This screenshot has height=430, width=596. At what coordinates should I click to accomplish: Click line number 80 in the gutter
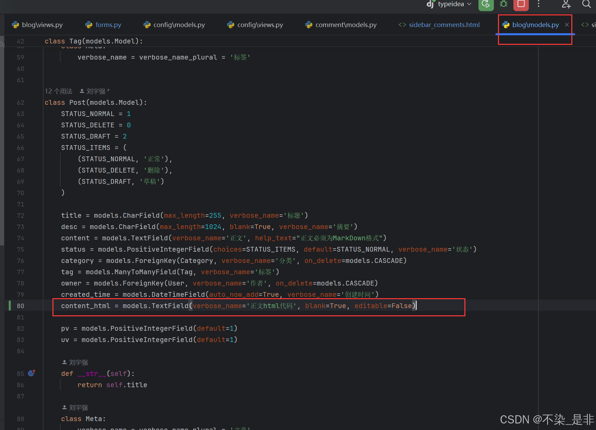21,306
